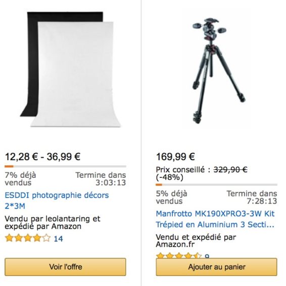Click the first gold star under ESDDI
This screenshot has width=286, height=286.
click(9, 238)
